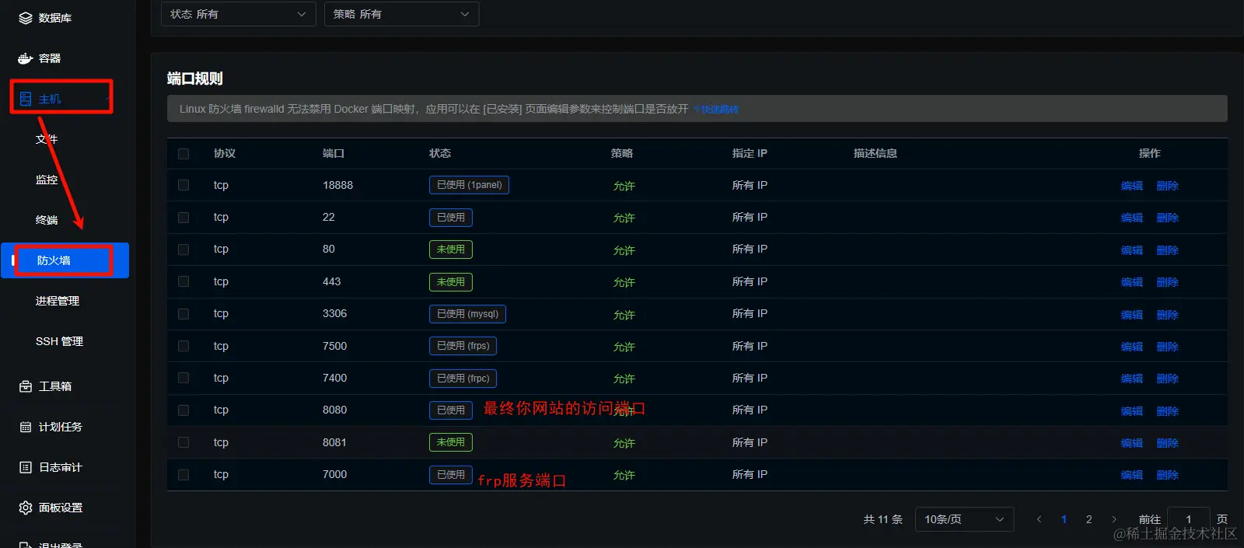Click the 共 11 条 total count text
The height and width of the screenshot is (548, 1244).
click(883, 519)
